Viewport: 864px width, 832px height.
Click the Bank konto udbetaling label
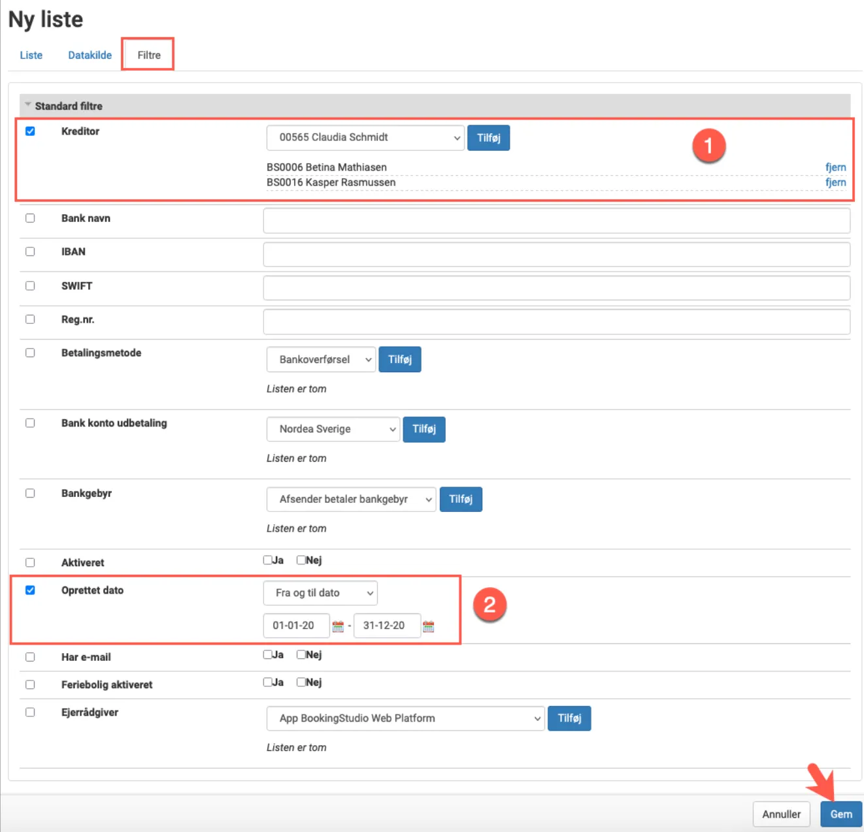114,423
